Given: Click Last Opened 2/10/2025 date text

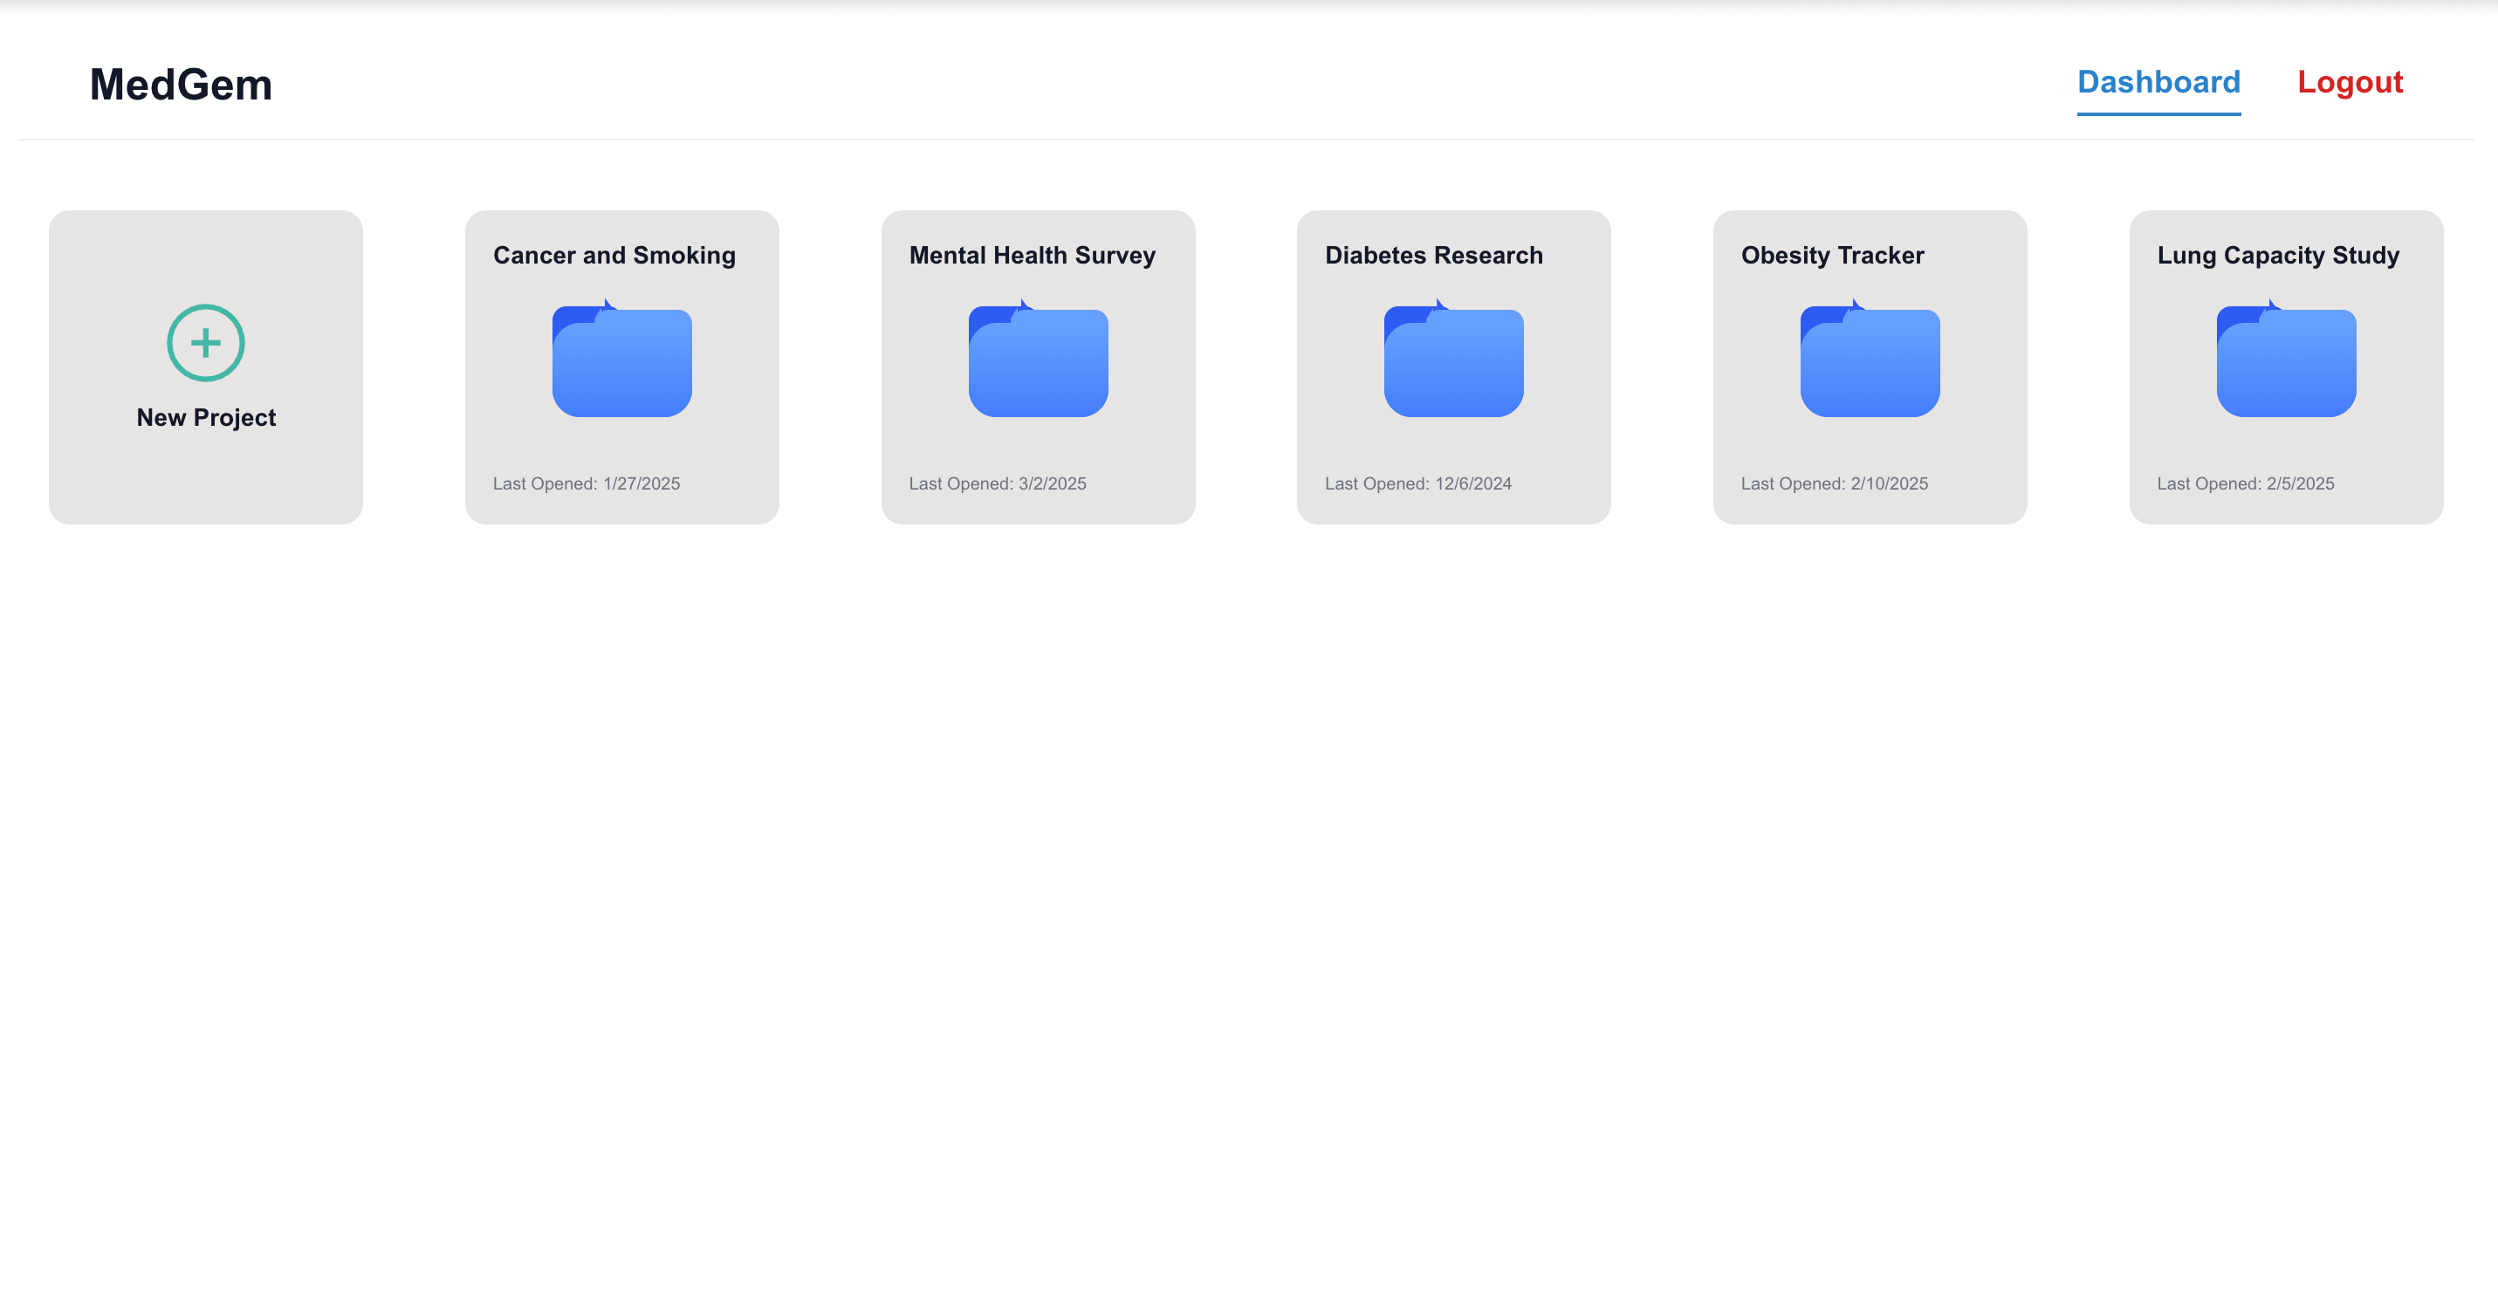Looking at the screenshot, I should [1834, 483].
